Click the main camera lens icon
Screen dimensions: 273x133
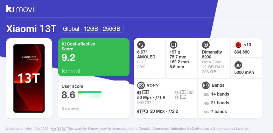146,92
